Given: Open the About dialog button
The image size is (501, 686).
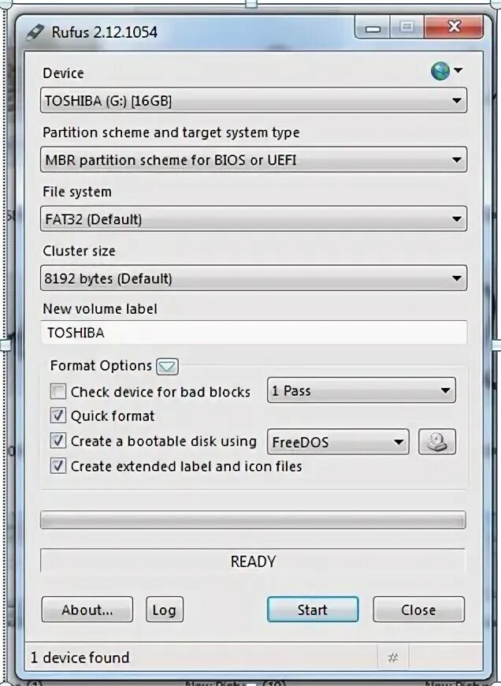Looking at the screenshot, I should (87, 610).
